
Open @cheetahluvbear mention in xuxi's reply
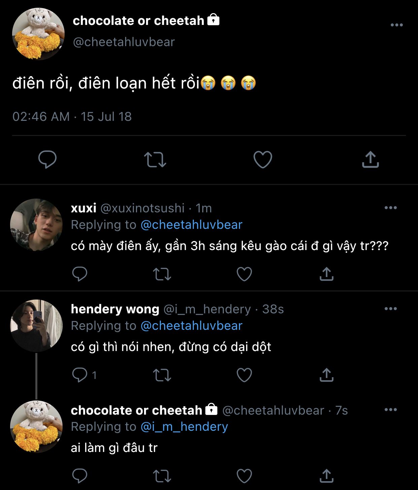[x=191, y=225]
